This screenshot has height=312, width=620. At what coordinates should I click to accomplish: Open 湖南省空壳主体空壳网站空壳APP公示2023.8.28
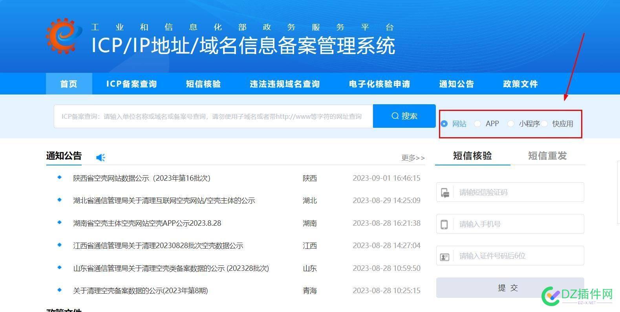click(x=147, y=223)
